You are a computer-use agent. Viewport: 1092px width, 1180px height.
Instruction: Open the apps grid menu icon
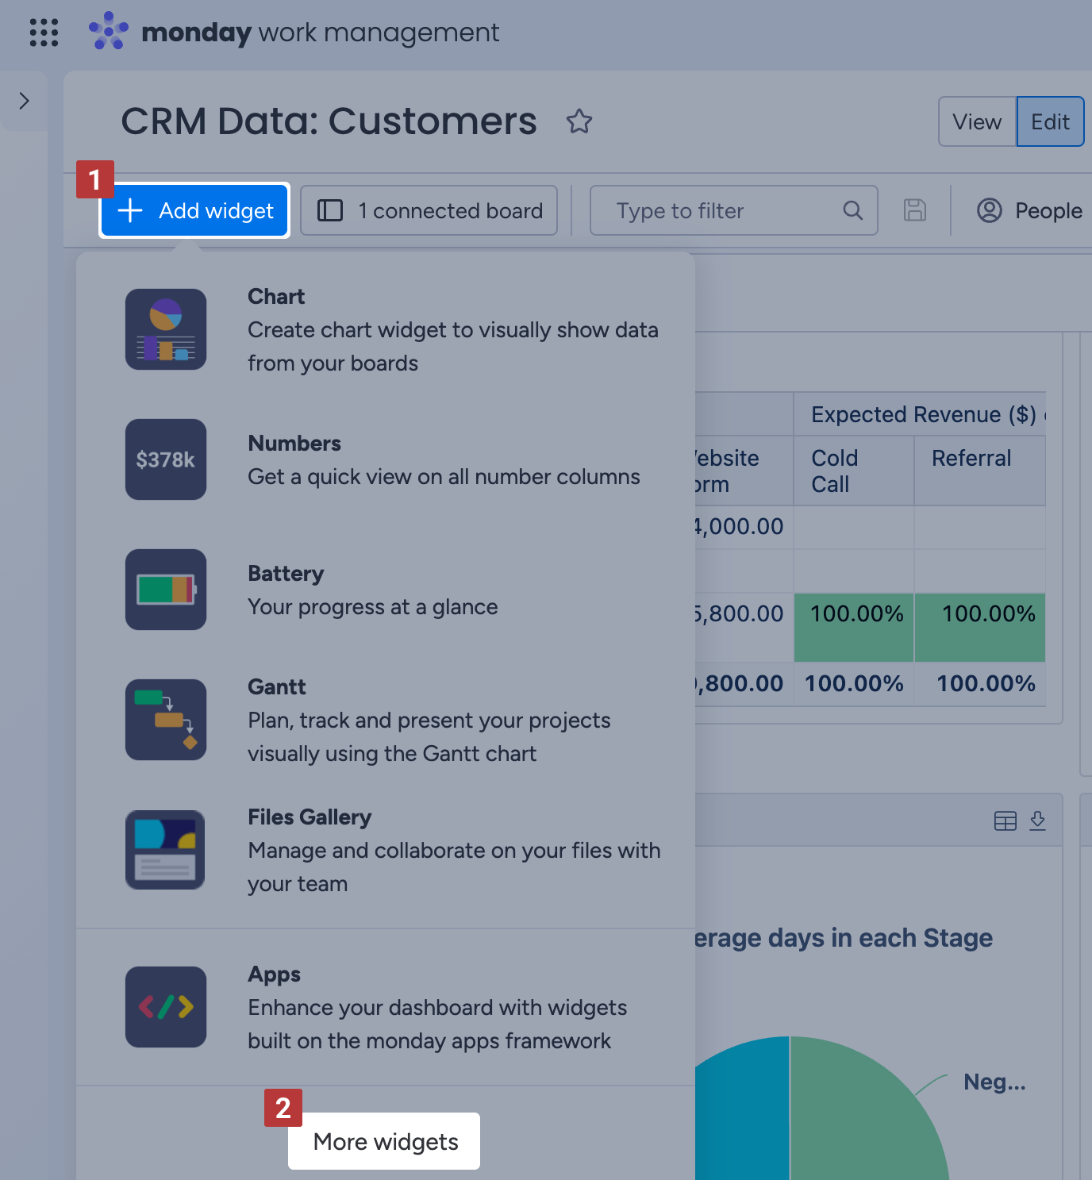pos(44,33)
